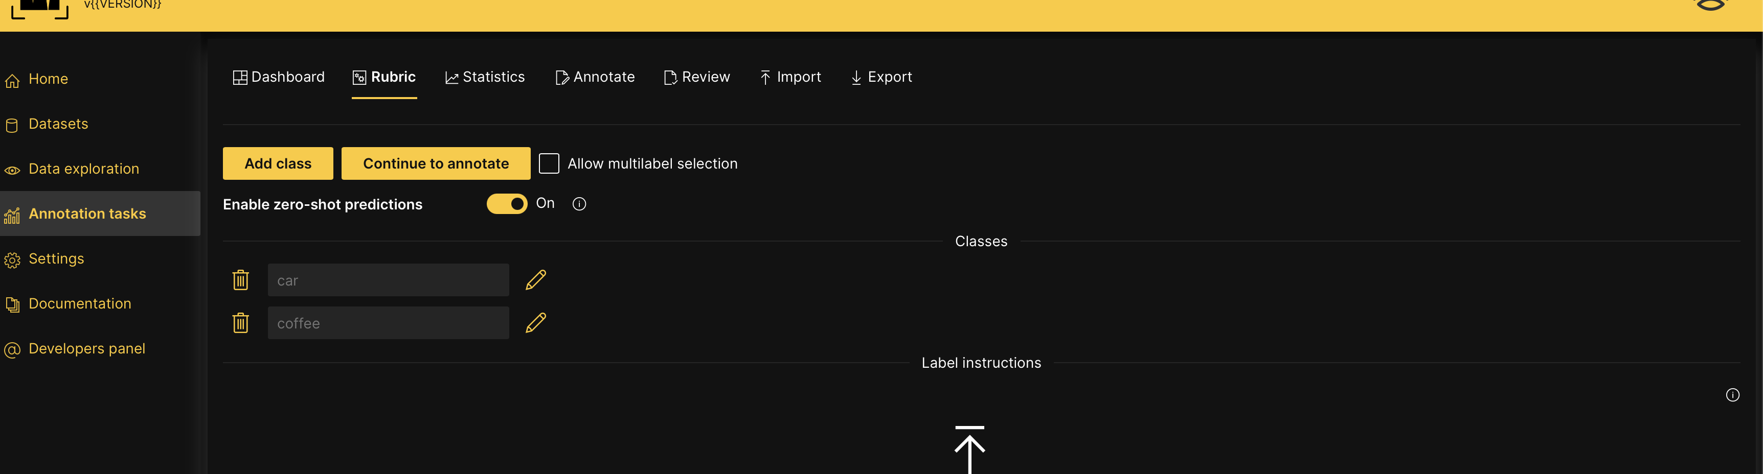Screen dimensions: 1763x474
Task: Click the info icon near Label instructions
Action: (1733, 395)
